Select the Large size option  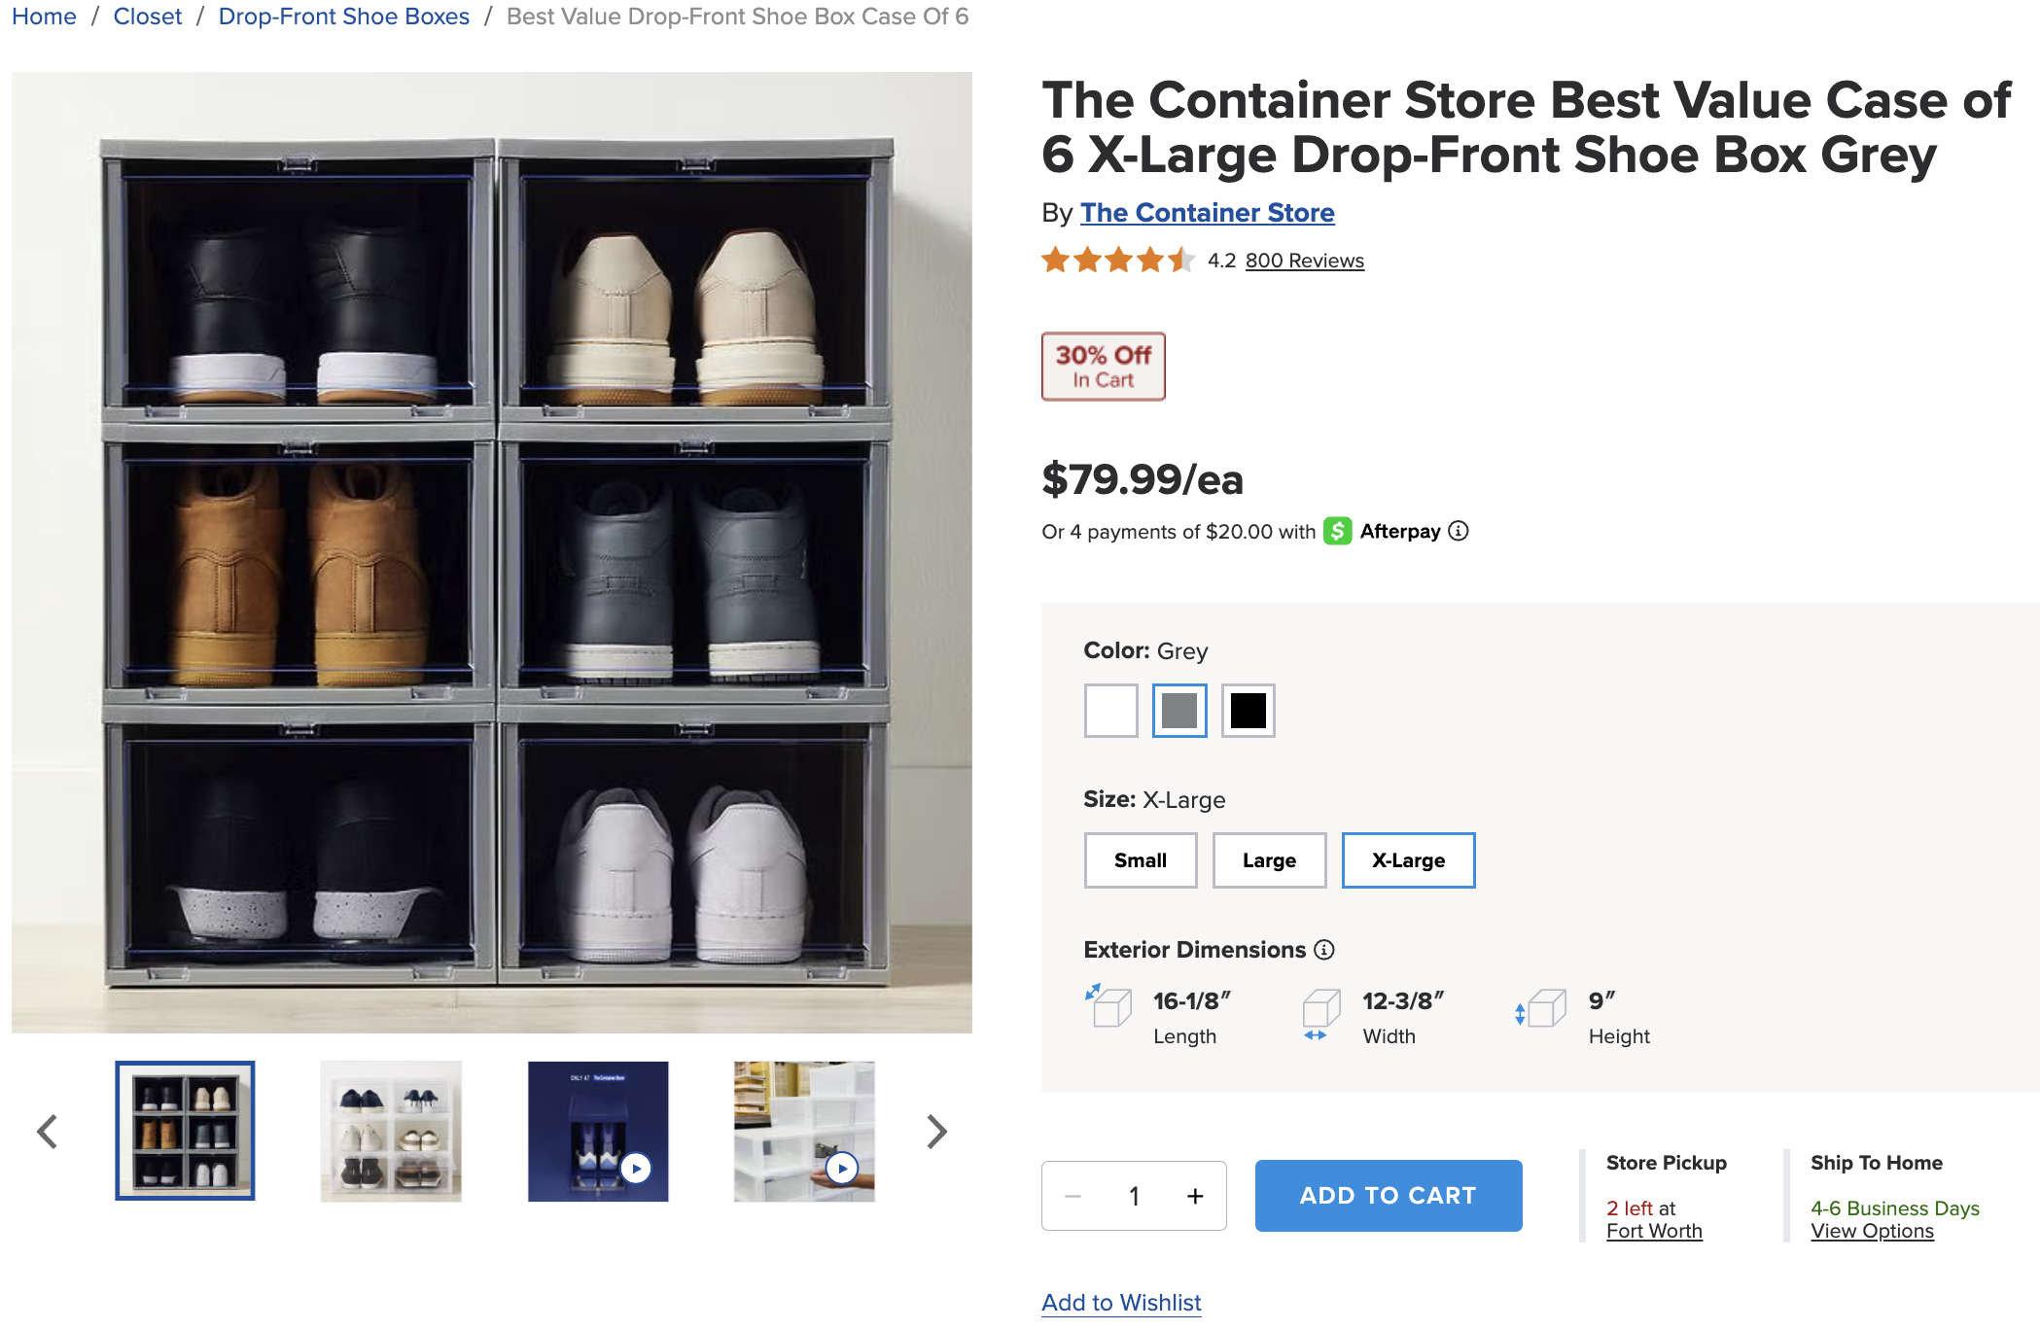(1269, 860)
